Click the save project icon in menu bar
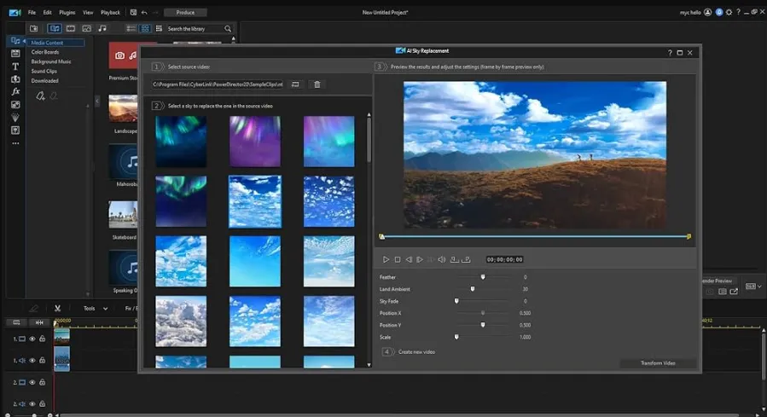Viewport: 767px width, 417px height. [133, 12]
